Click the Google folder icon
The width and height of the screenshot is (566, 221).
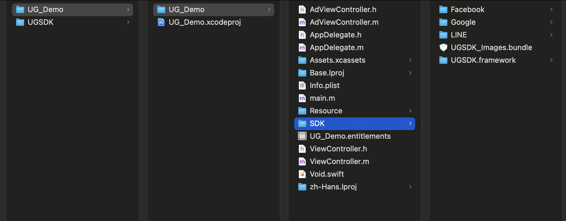point(443,22)
